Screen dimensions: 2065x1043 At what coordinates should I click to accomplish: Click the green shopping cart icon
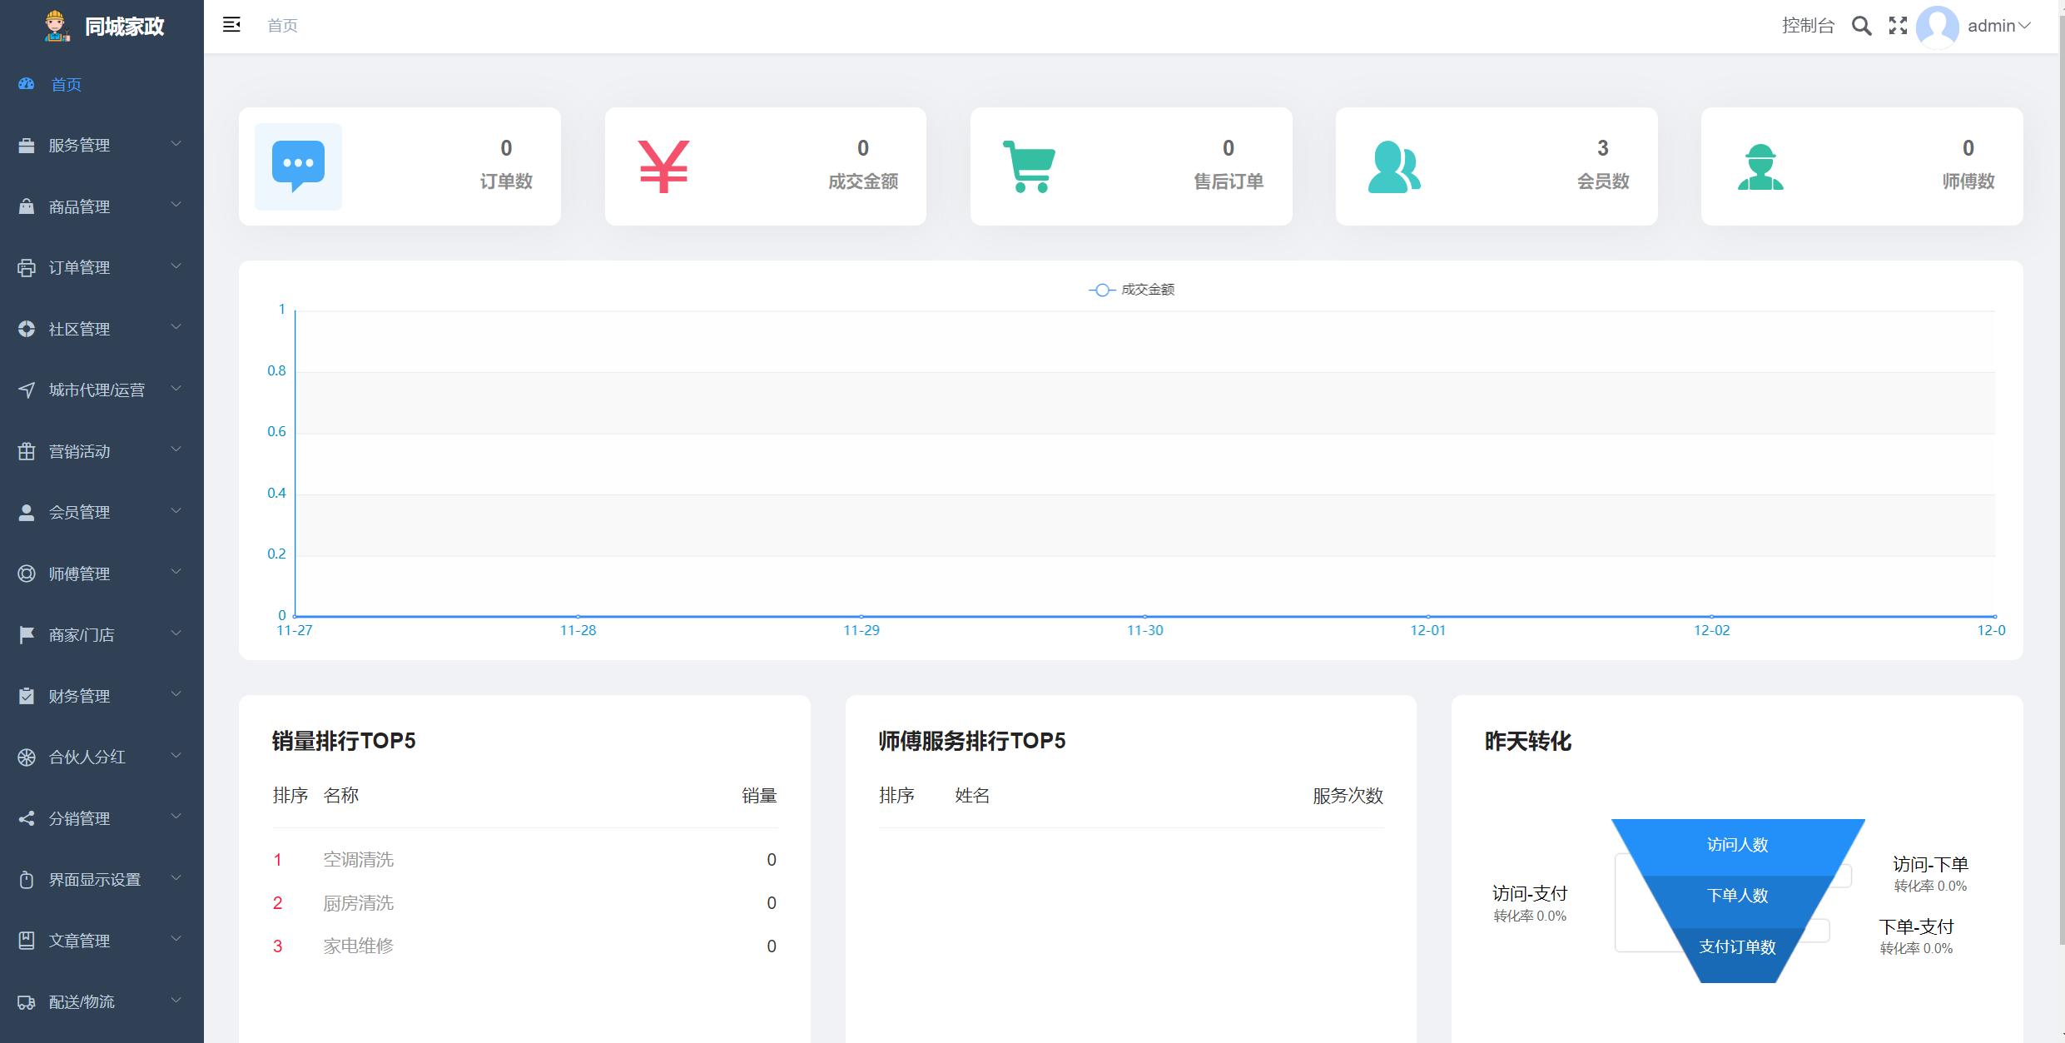1030,166
